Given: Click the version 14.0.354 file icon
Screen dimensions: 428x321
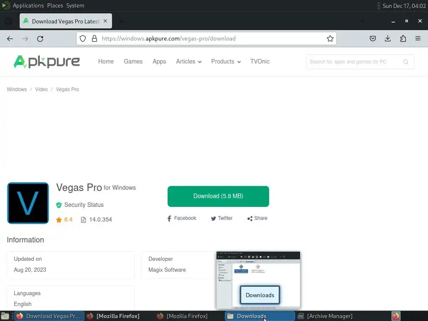Looking at the screenshot, I should pyautogui.click(x=83, y=220).
